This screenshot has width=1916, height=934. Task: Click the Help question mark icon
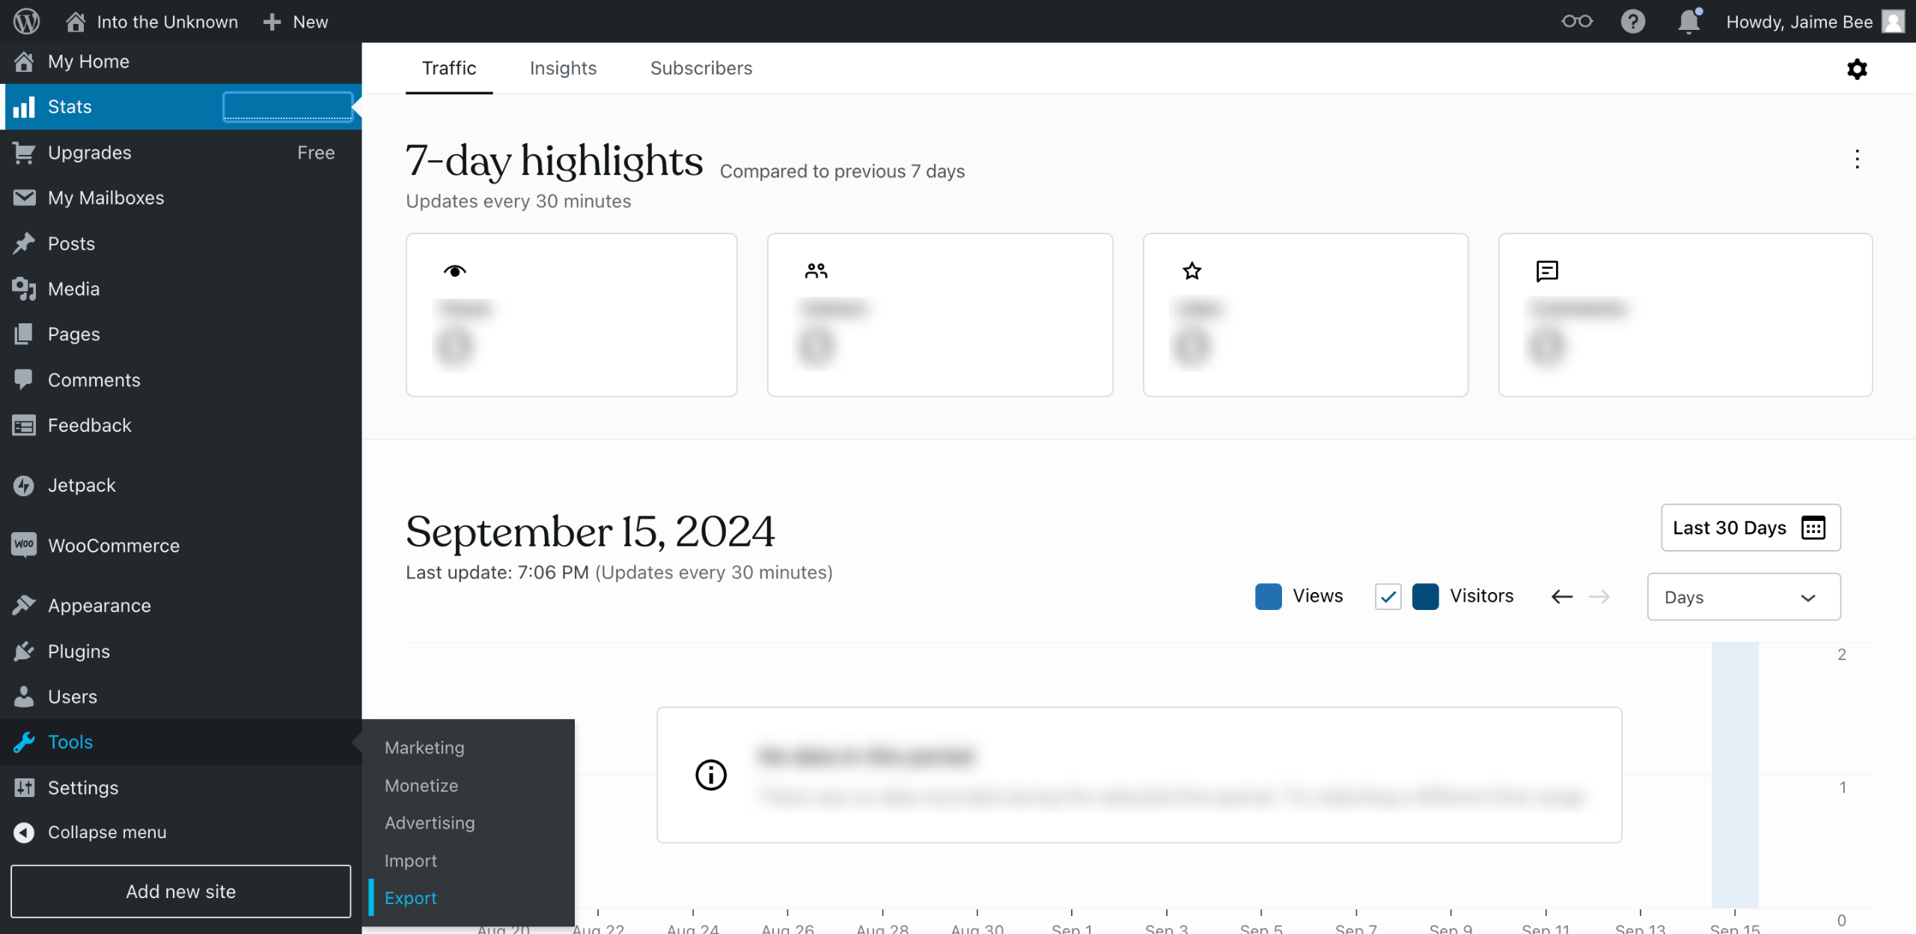1632,21
